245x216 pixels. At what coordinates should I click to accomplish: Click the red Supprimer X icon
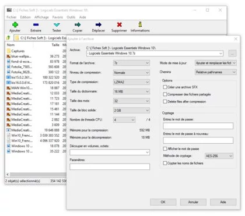click(x=119, y=24)
